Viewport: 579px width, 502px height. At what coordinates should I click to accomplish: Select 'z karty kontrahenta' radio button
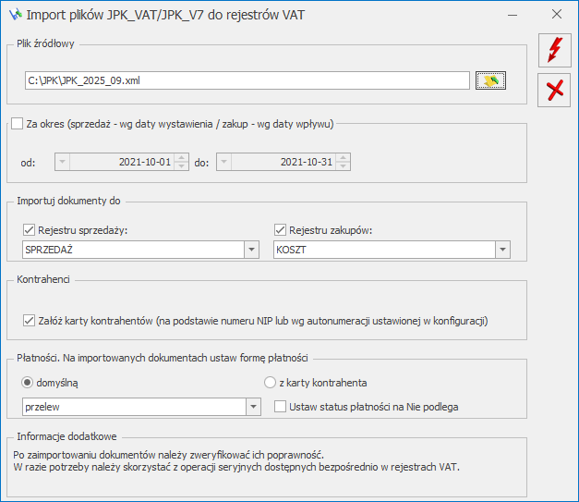tap(270, 382)
